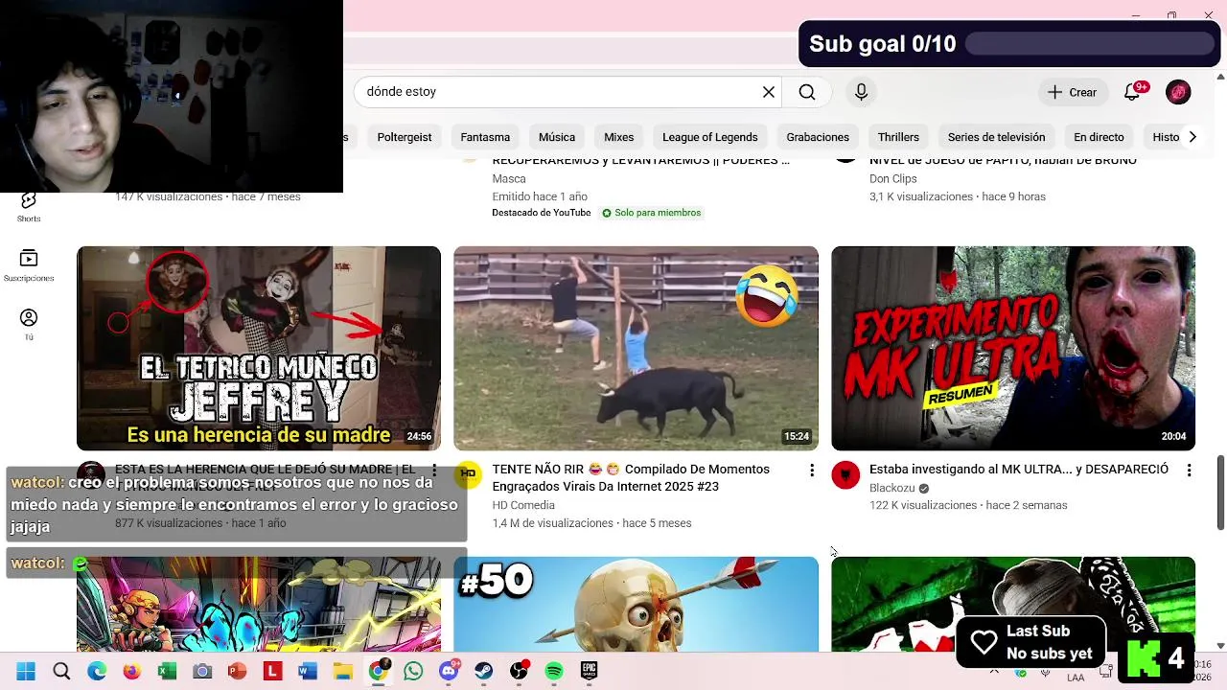Select the Mixes filter chip

coord(618,137)
